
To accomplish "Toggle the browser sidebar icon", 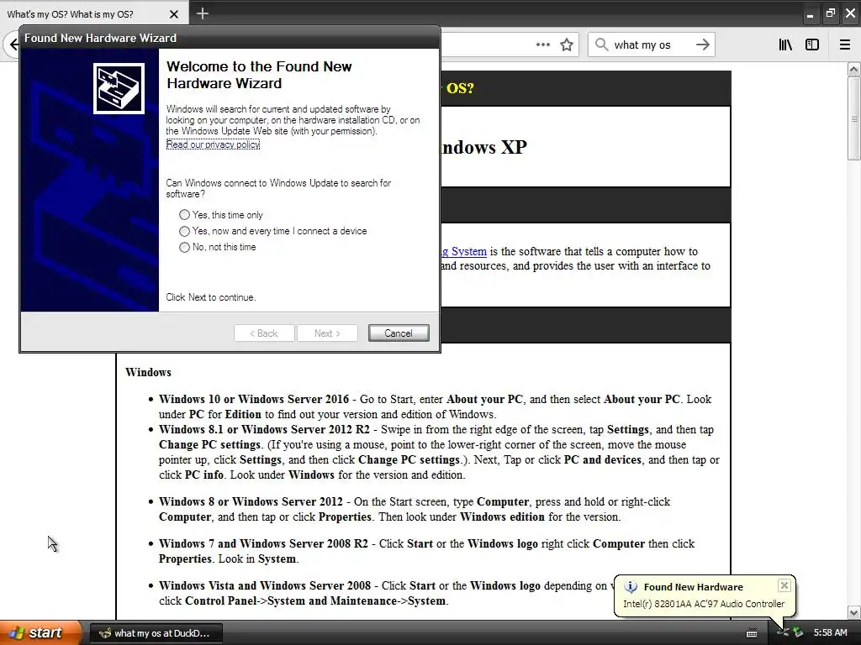I will click(812, 45).
